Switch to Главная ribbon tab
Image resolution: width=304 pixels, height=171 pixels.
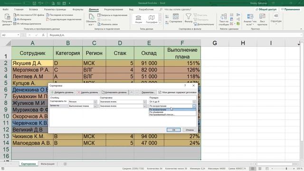pyautogui.click(x=19, y=9)
